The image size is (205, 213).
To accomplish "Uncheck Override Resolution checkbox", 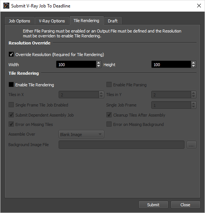I will pyautogui.click(x=11, y=54).
